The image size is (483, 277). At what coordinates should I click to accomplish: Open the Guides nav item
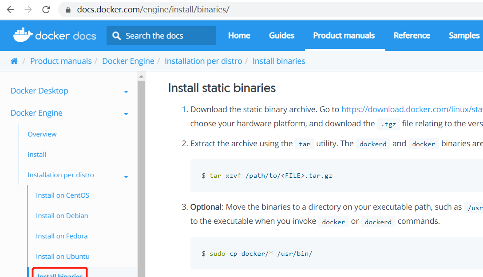(281, 35)
